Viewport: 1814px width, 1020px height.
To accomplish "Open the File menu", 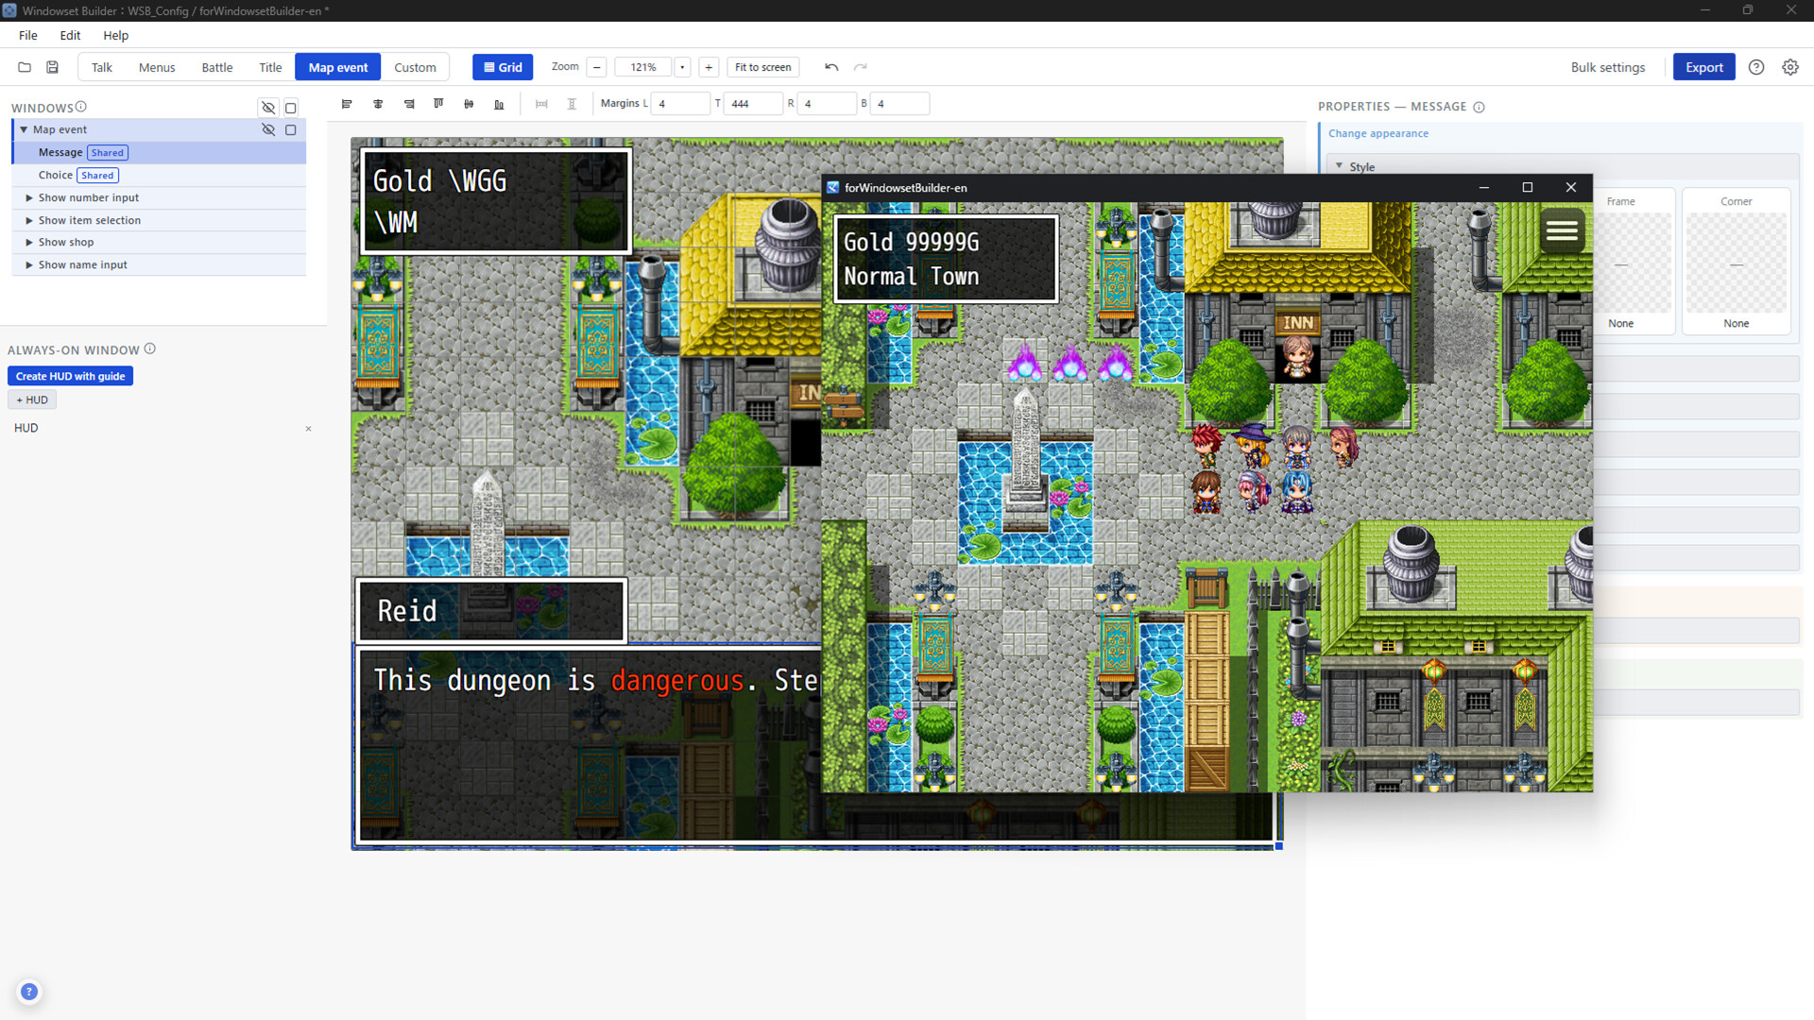I will tap(28, 35).
